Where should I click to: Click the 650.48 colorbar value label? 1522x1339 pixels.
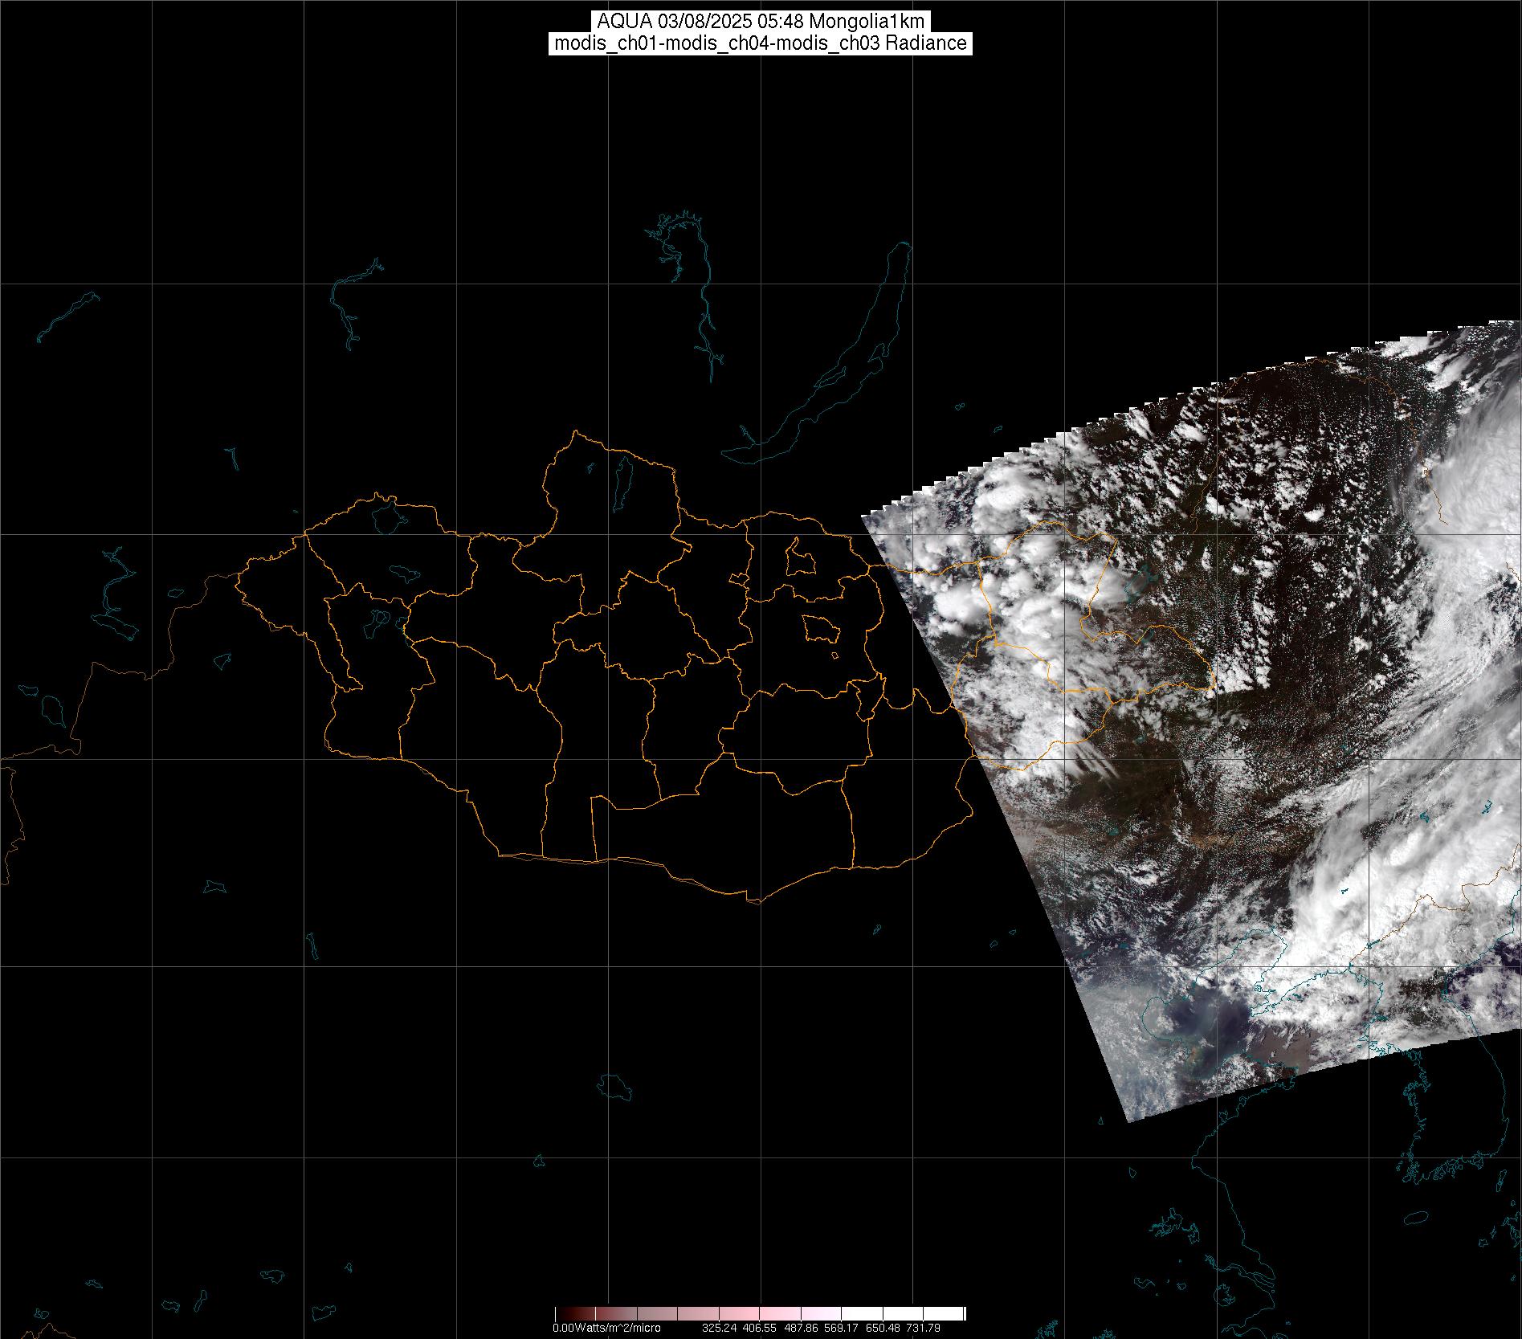click(x=883, y=1328)
